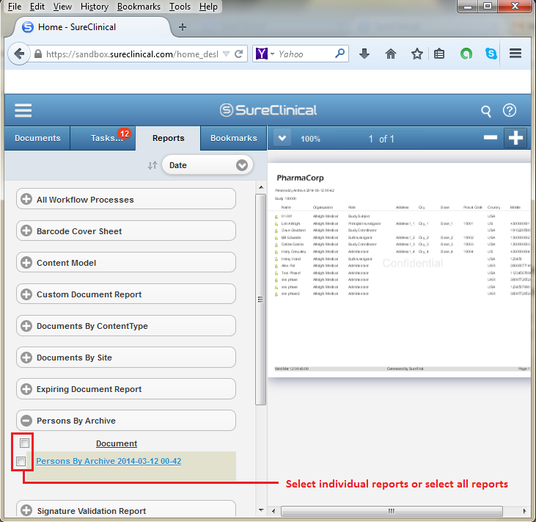
Task: Toggle sort order arrows icon
Action: click(x=153, y=165)
